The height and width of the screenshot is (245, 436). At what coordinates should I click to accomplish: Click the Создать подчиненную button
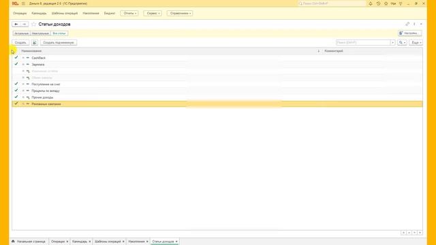59,42
